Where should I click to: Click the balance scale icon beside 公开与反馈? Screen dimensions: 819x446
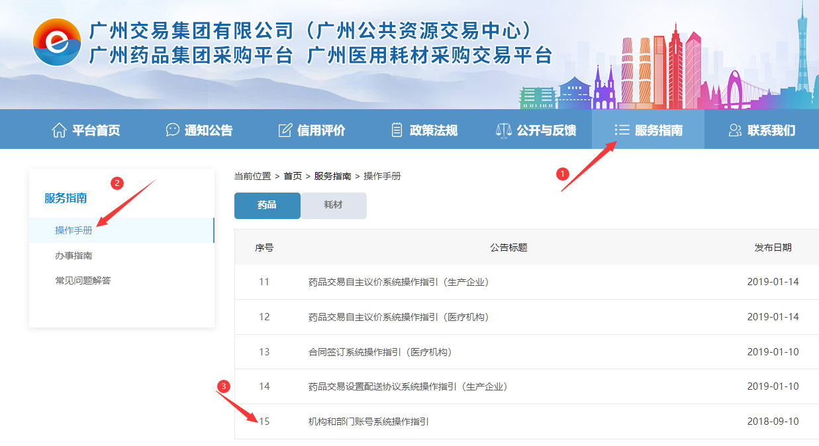[504, 130]
